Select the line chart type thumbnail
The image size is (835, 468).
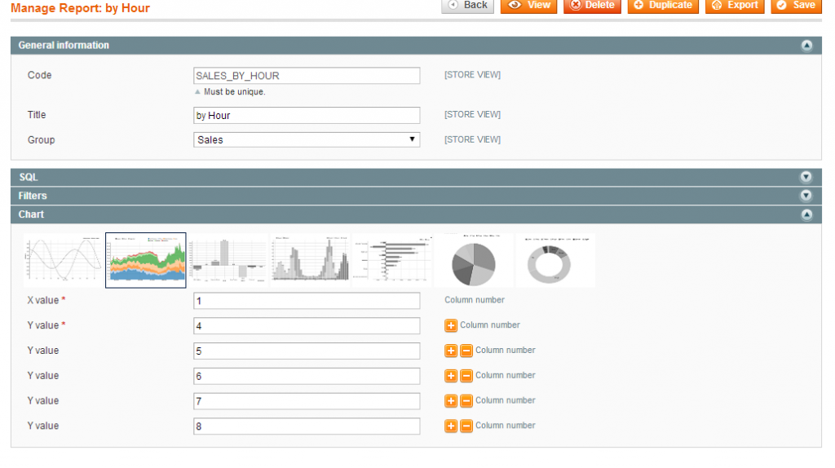pyautogui.click(x=64, y=260)
